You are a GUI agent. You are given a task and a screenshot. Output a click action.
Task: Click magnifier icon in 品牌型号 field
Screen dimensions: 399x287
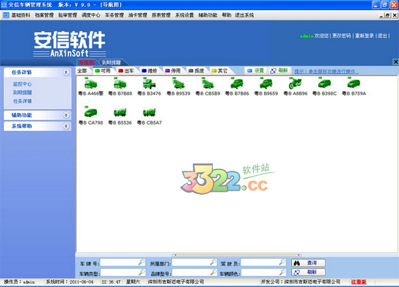click(213, 273)
